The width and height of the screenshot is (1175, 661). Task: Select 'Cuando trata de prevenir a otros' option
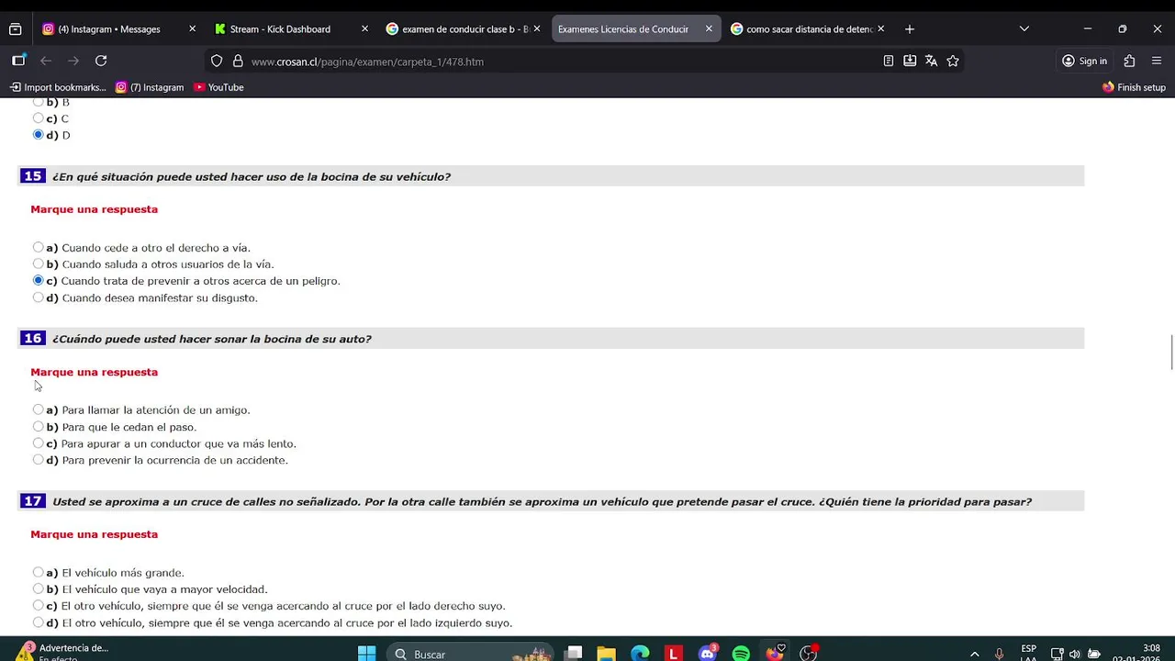[38, 281]
